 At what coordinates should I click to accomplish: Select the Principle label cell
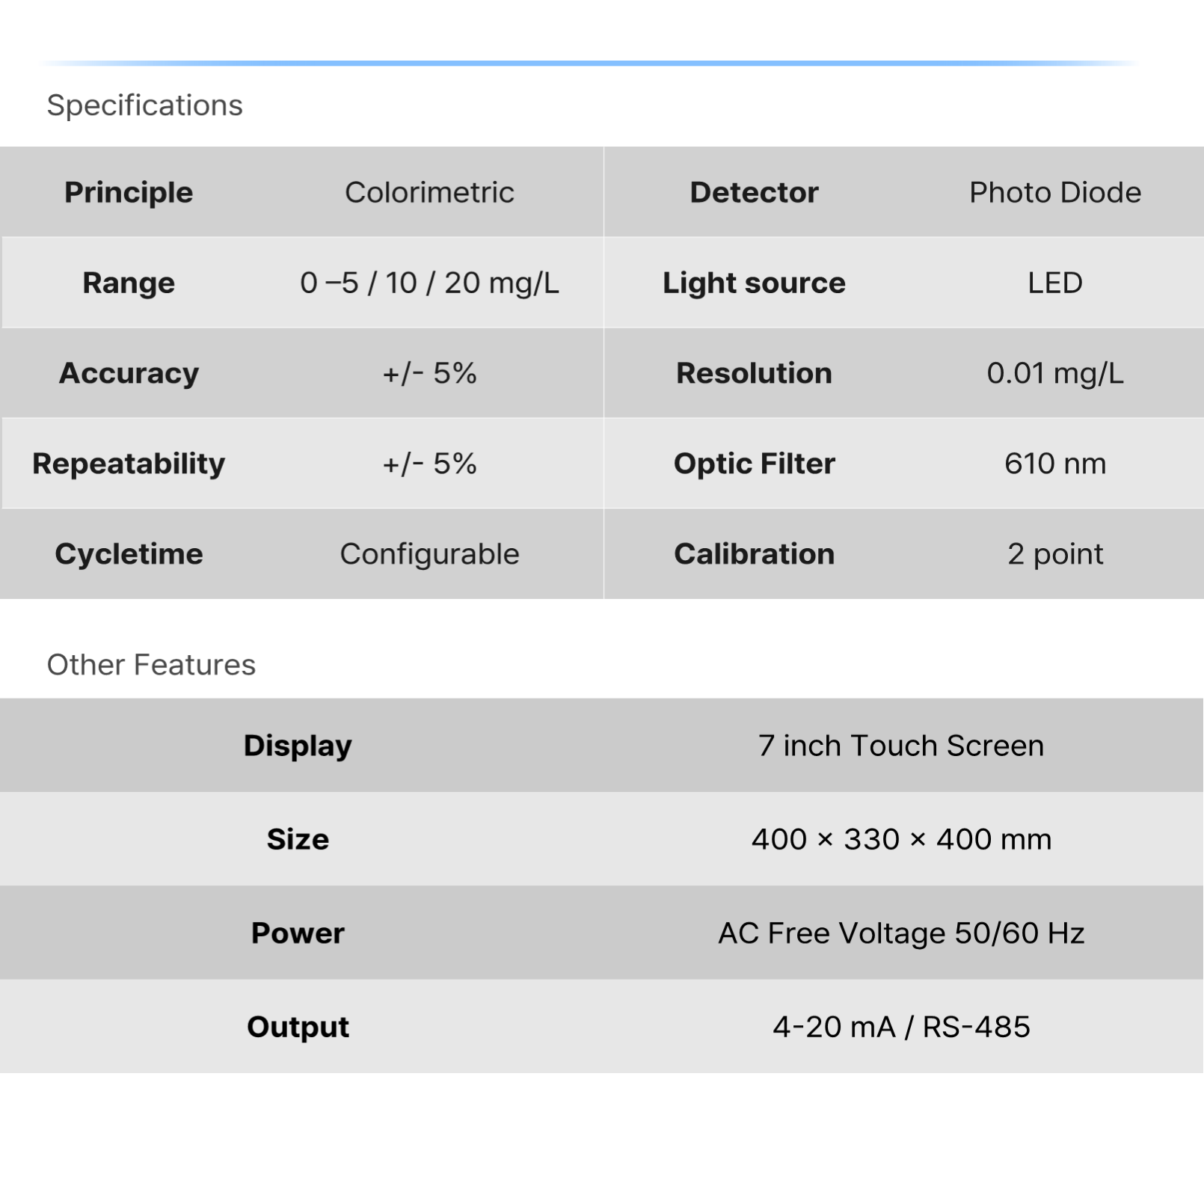pos(129,192)
